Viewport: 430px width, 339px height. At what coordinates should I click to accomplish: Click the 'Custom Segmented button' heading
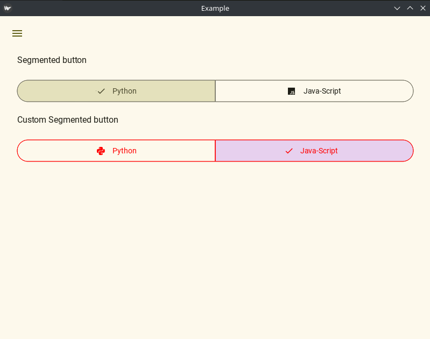click(68, 120)
